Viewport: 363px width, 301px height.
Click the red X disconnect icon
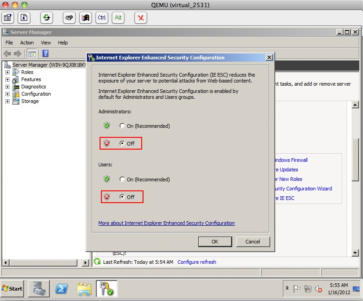(x=140, y=18)
